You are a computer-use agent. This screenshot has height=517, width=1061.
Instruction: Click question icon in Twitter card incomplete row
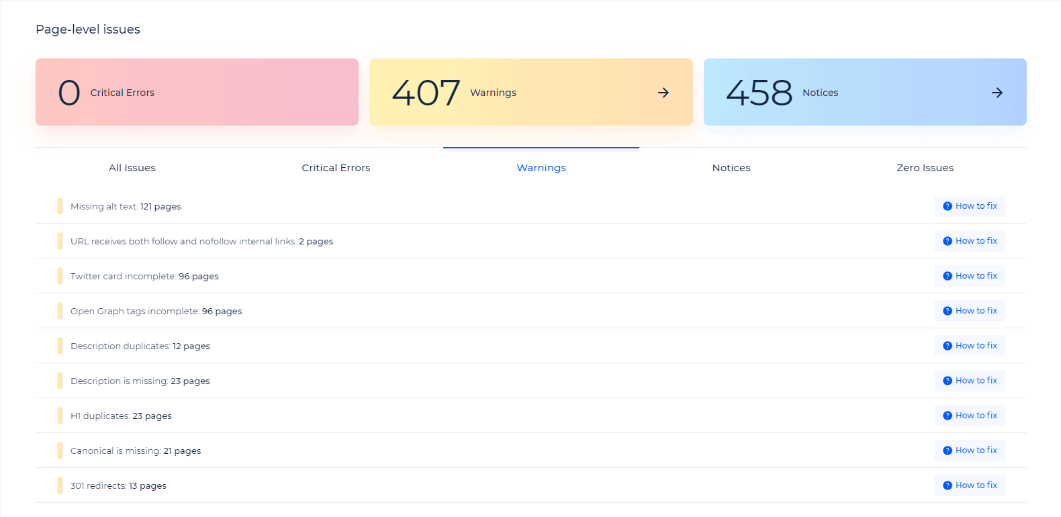(948, 276)
